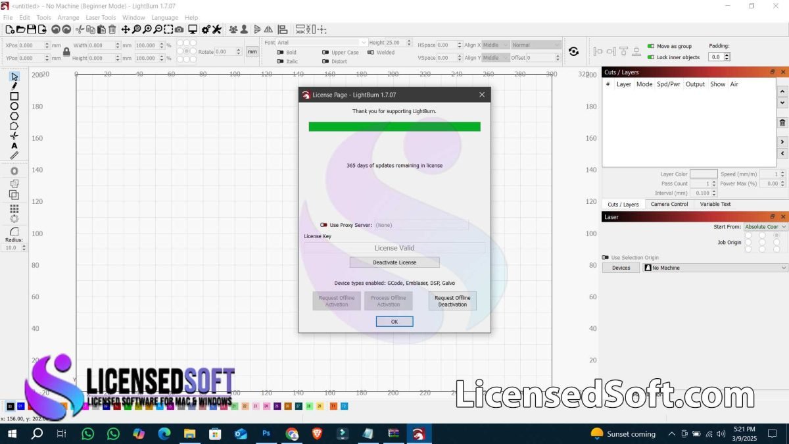Click the Proxy Server (None) field

coord(421,225)
